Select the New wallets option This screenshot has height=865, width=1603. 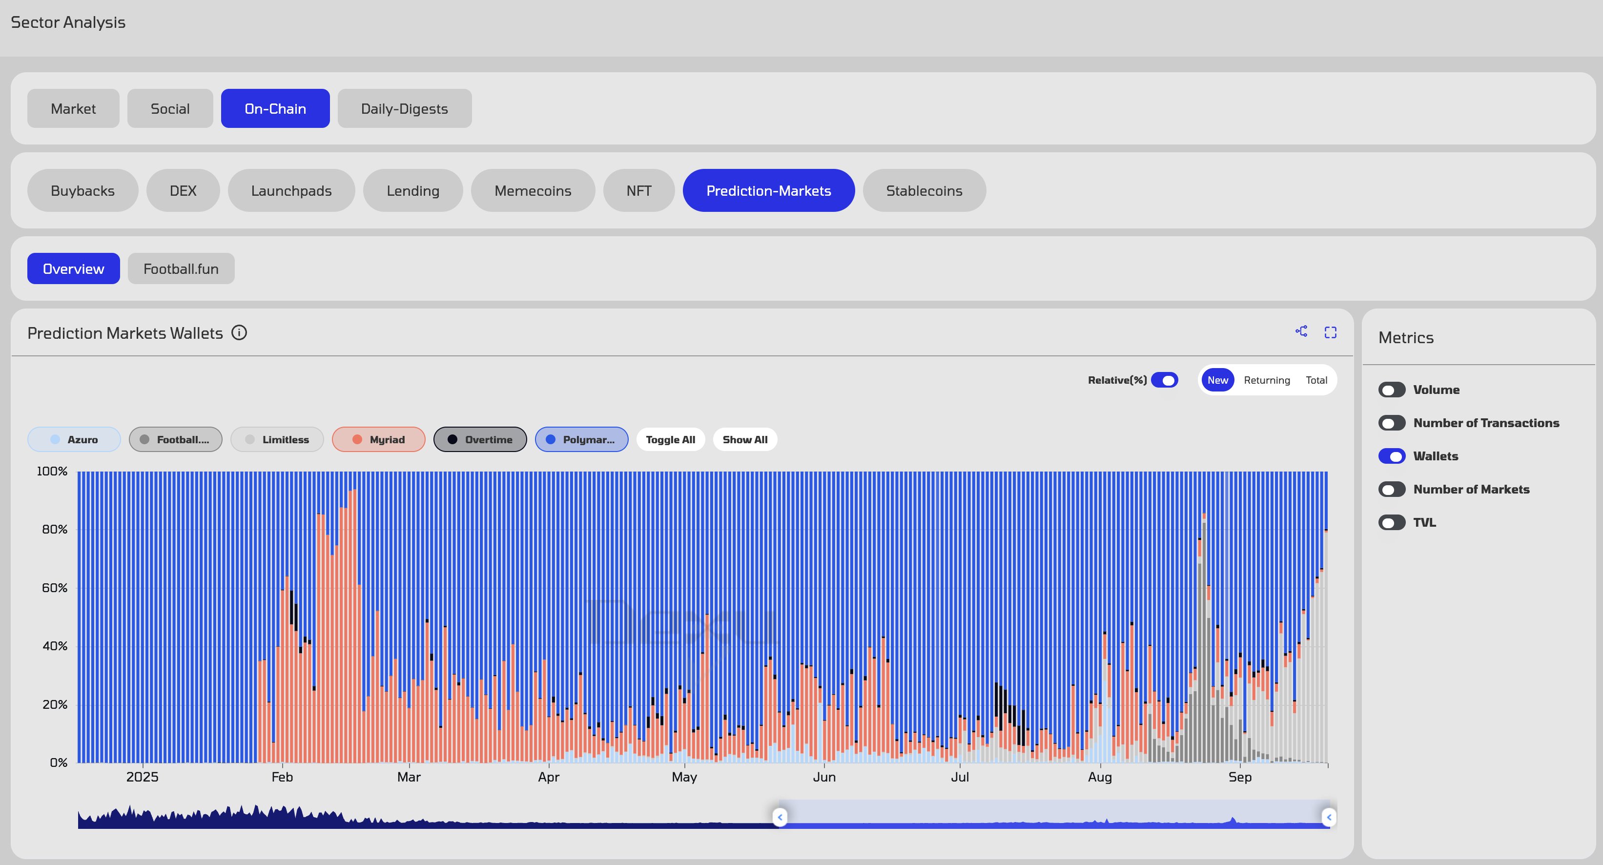pyautogui.click(x=1217, y=380)
